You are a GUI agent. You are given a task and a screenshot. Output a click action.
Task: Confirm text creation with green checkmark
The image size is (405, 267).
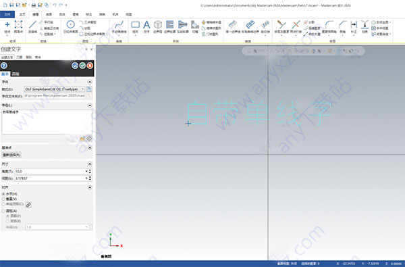point(82,66)
